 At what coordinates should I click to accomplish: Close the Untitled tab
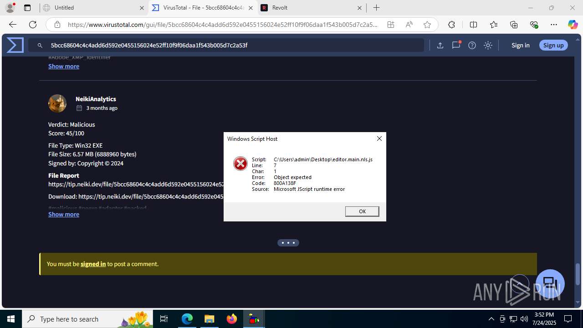(x=142, y=8)
